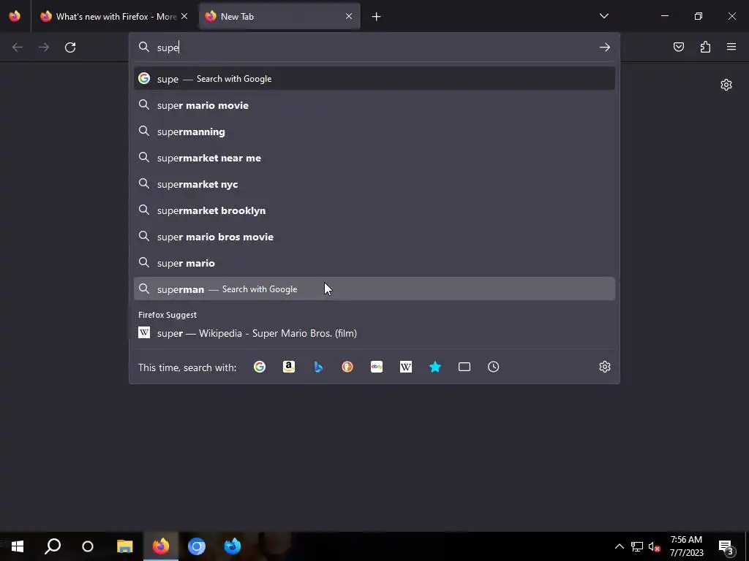Launch Thunderbird from taskbar

pyautogui.click(x=233, y=546)
